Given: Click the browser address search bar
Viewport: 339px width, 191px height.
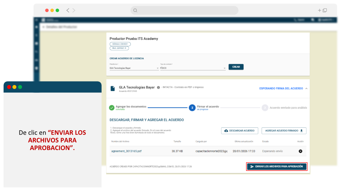Looking at the screenshot, I should 184,10.
